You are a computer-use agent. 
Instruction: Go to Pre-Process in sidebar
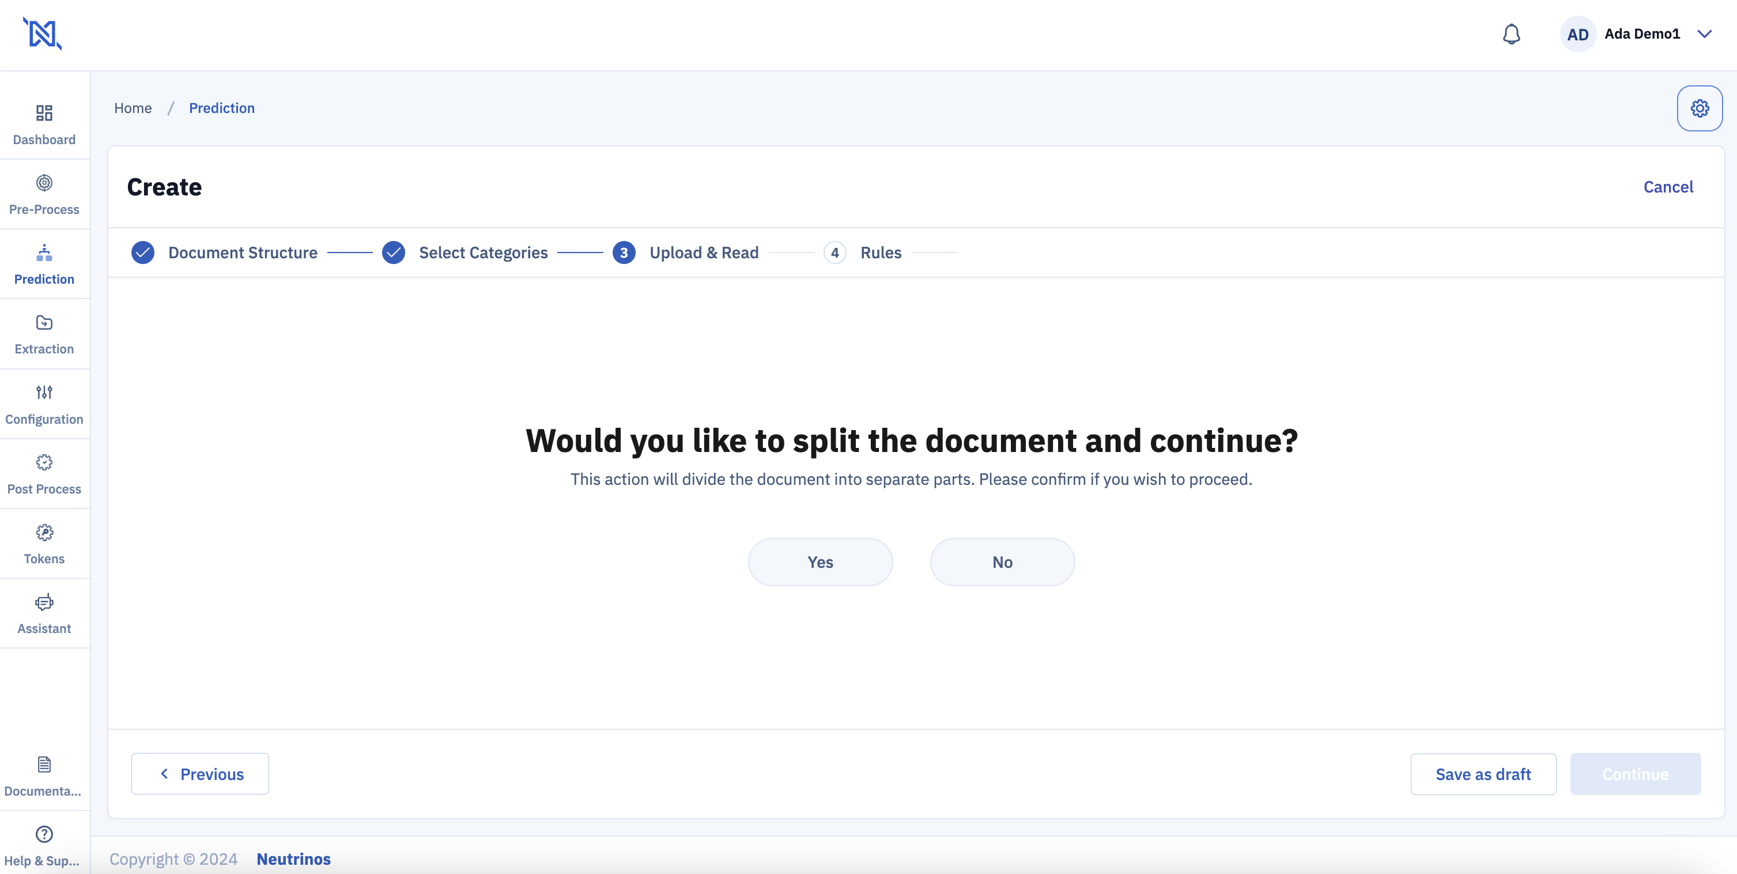point(44,195)
